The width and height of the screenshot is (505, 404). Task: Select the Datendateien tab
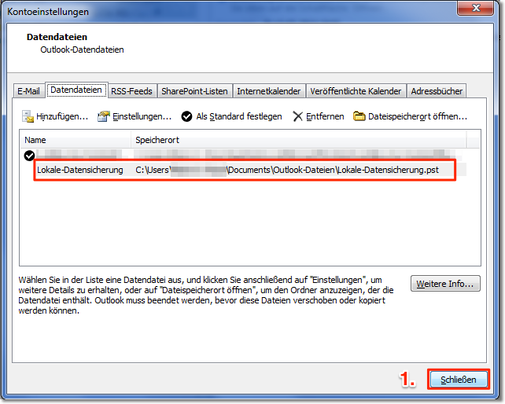[x=76, y=90]
